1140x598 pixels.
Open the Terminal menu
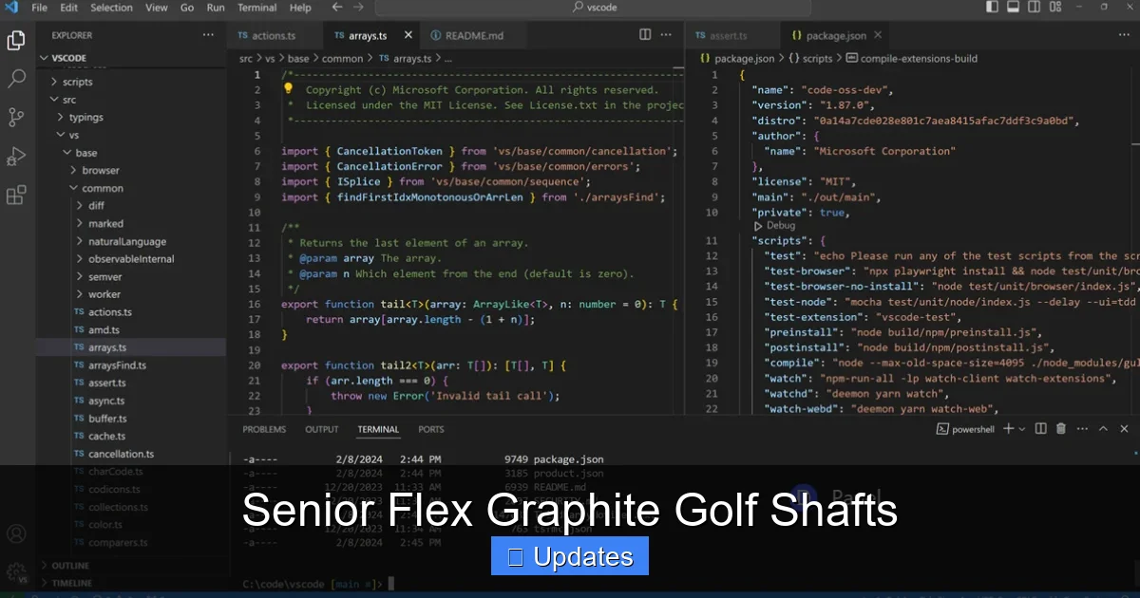coord(257,8)
